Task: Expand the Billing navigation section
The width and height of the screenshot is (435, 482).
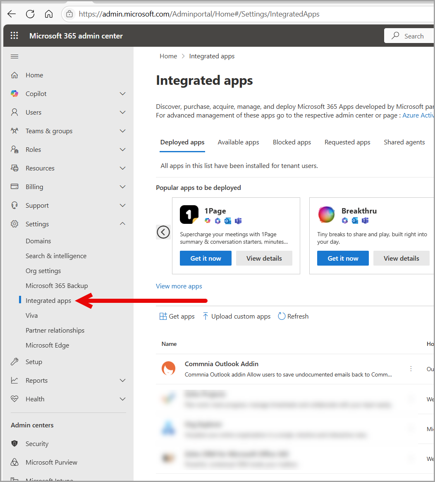Action: 122,187
